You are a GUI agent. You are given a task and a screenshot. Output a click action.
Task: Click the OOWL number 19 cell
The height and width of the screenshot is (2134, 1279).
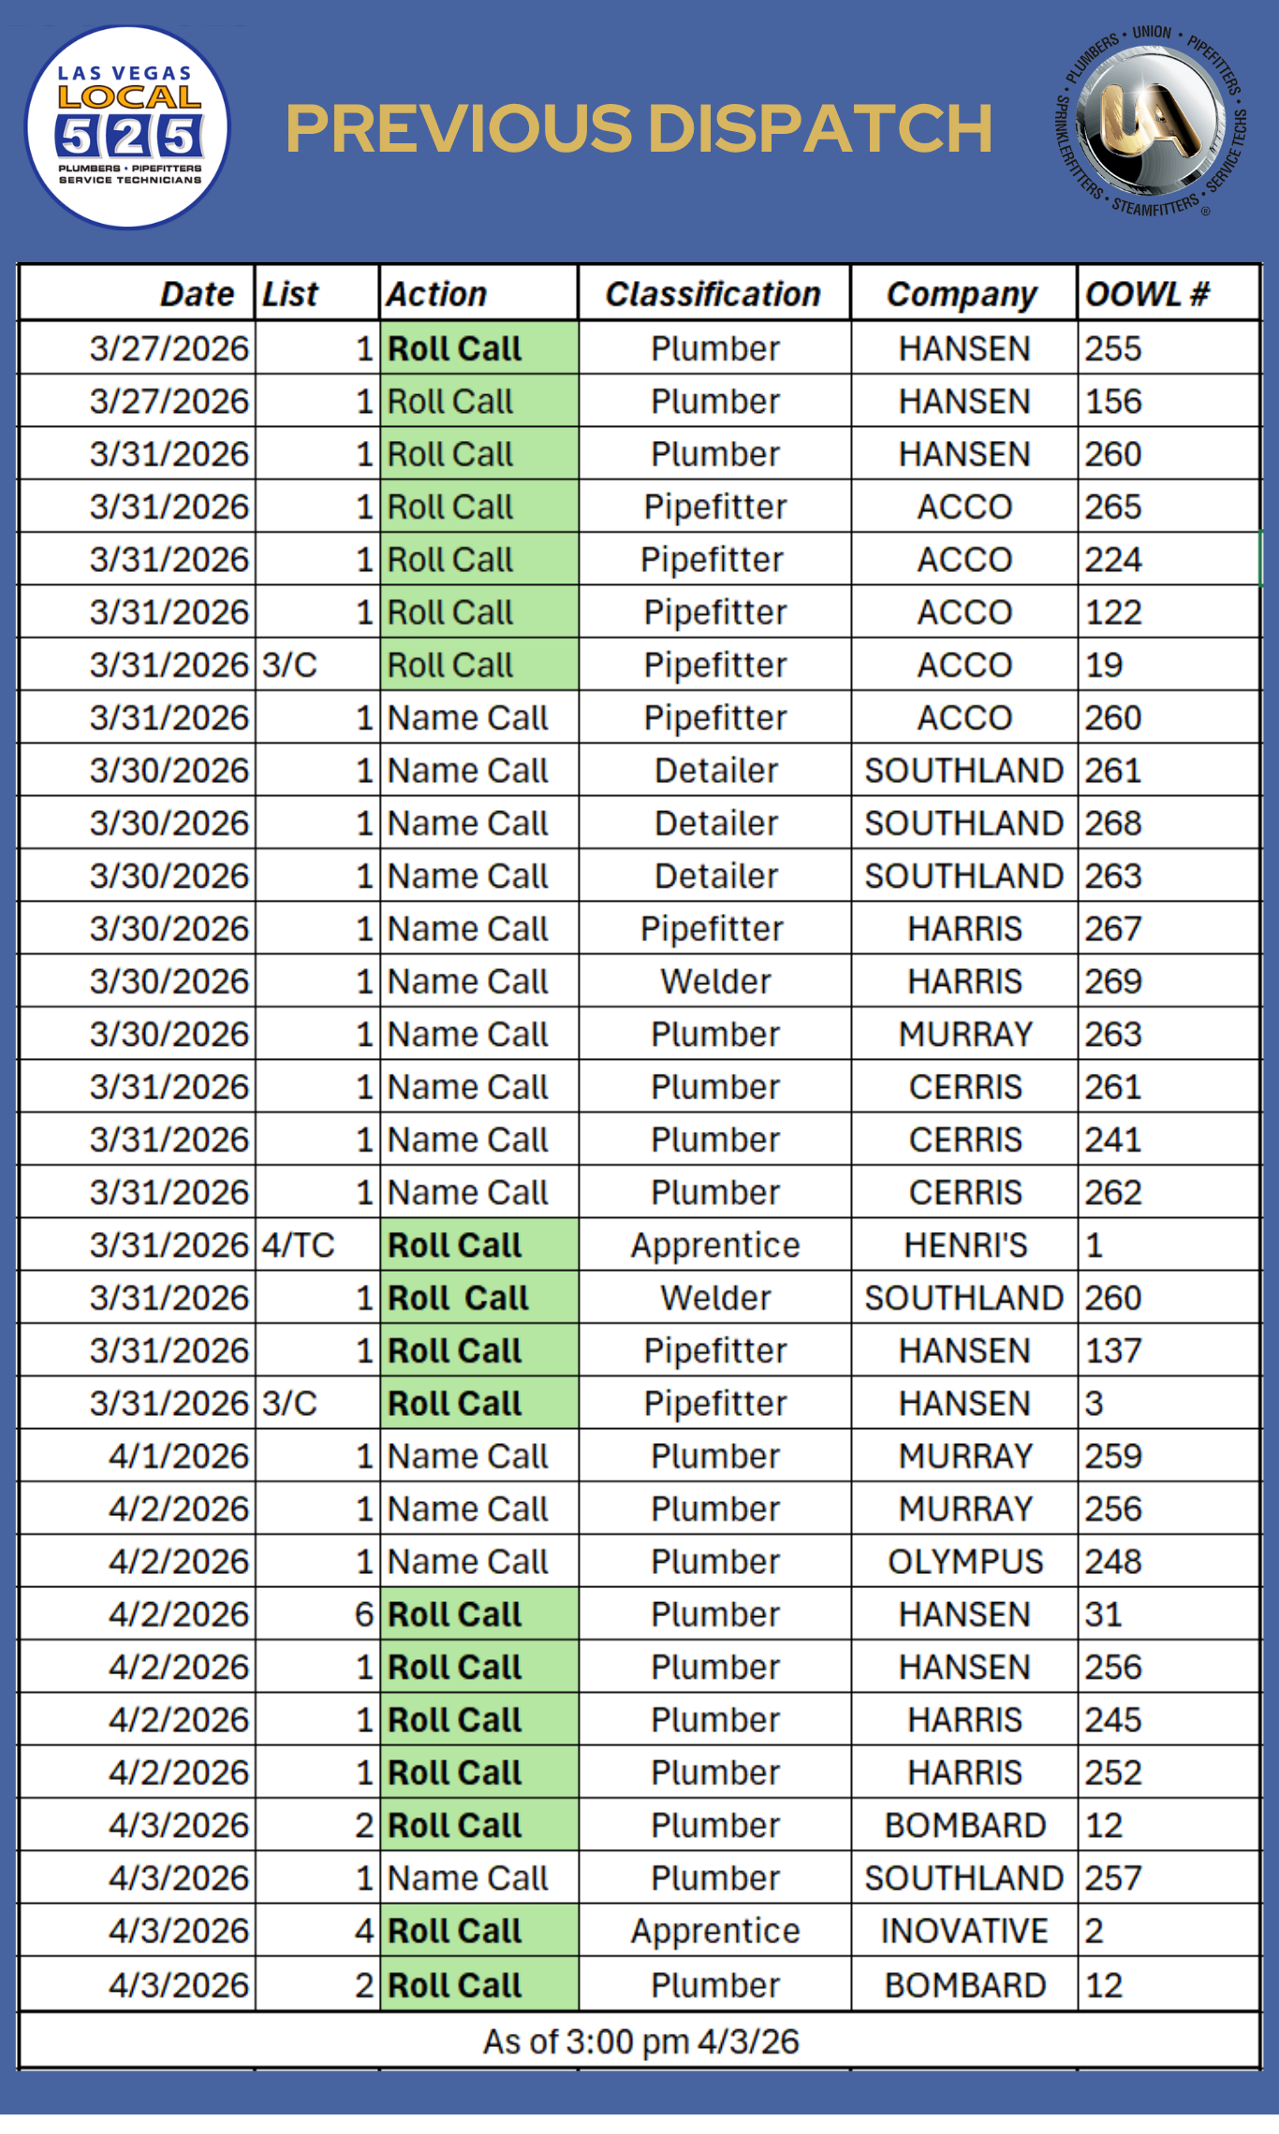click(1104, 665)
